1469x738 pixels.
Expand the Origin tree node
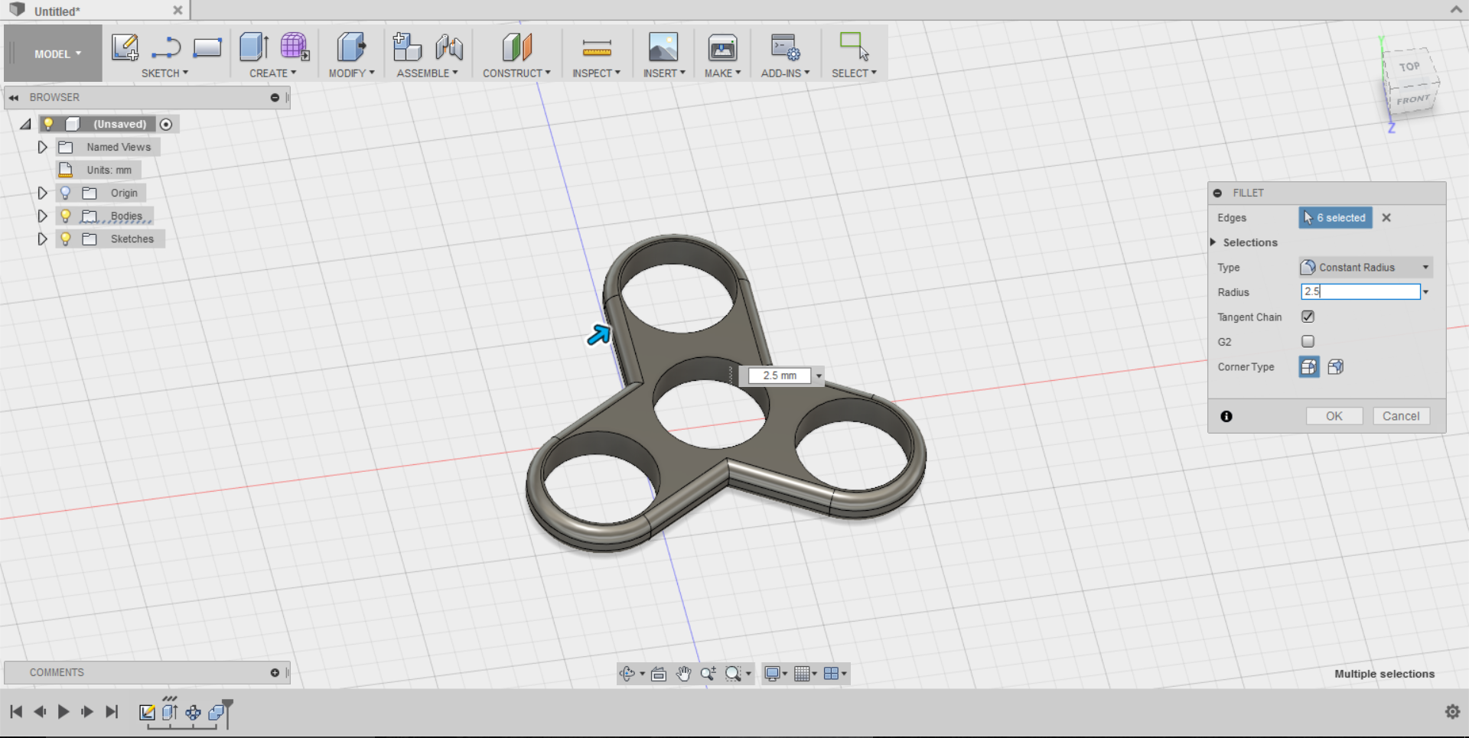click(x=43, y=193)
